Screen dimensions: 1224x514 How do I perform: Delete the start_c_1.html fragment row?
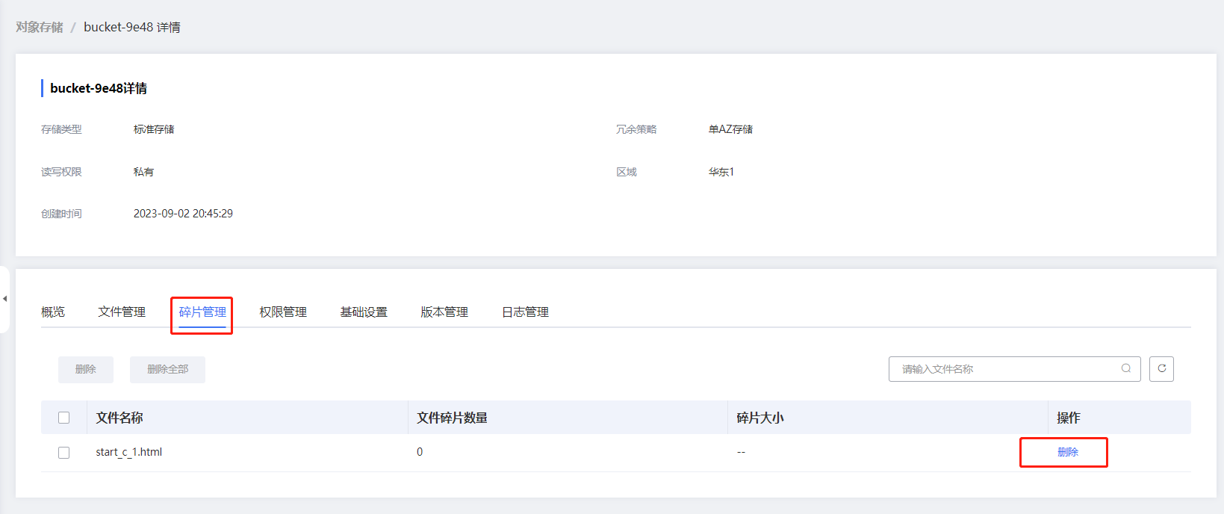tap(1067, 452)
